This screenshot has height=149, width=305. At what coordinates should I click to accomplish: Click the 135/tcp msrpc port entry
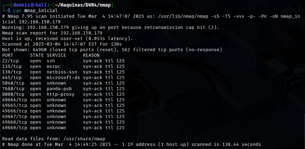[12, 66]
